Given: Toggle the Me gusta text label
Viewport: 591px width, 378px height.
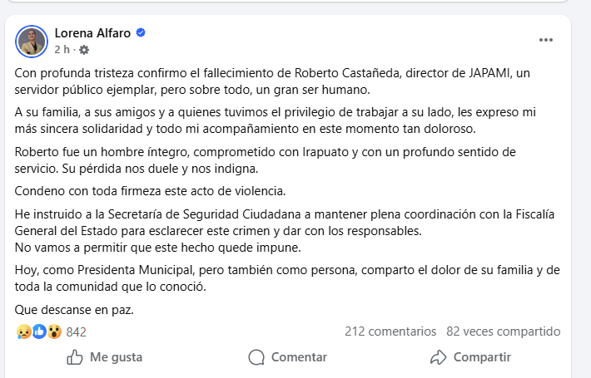Looking at the screenshot, I should click(x=116, y=357).
